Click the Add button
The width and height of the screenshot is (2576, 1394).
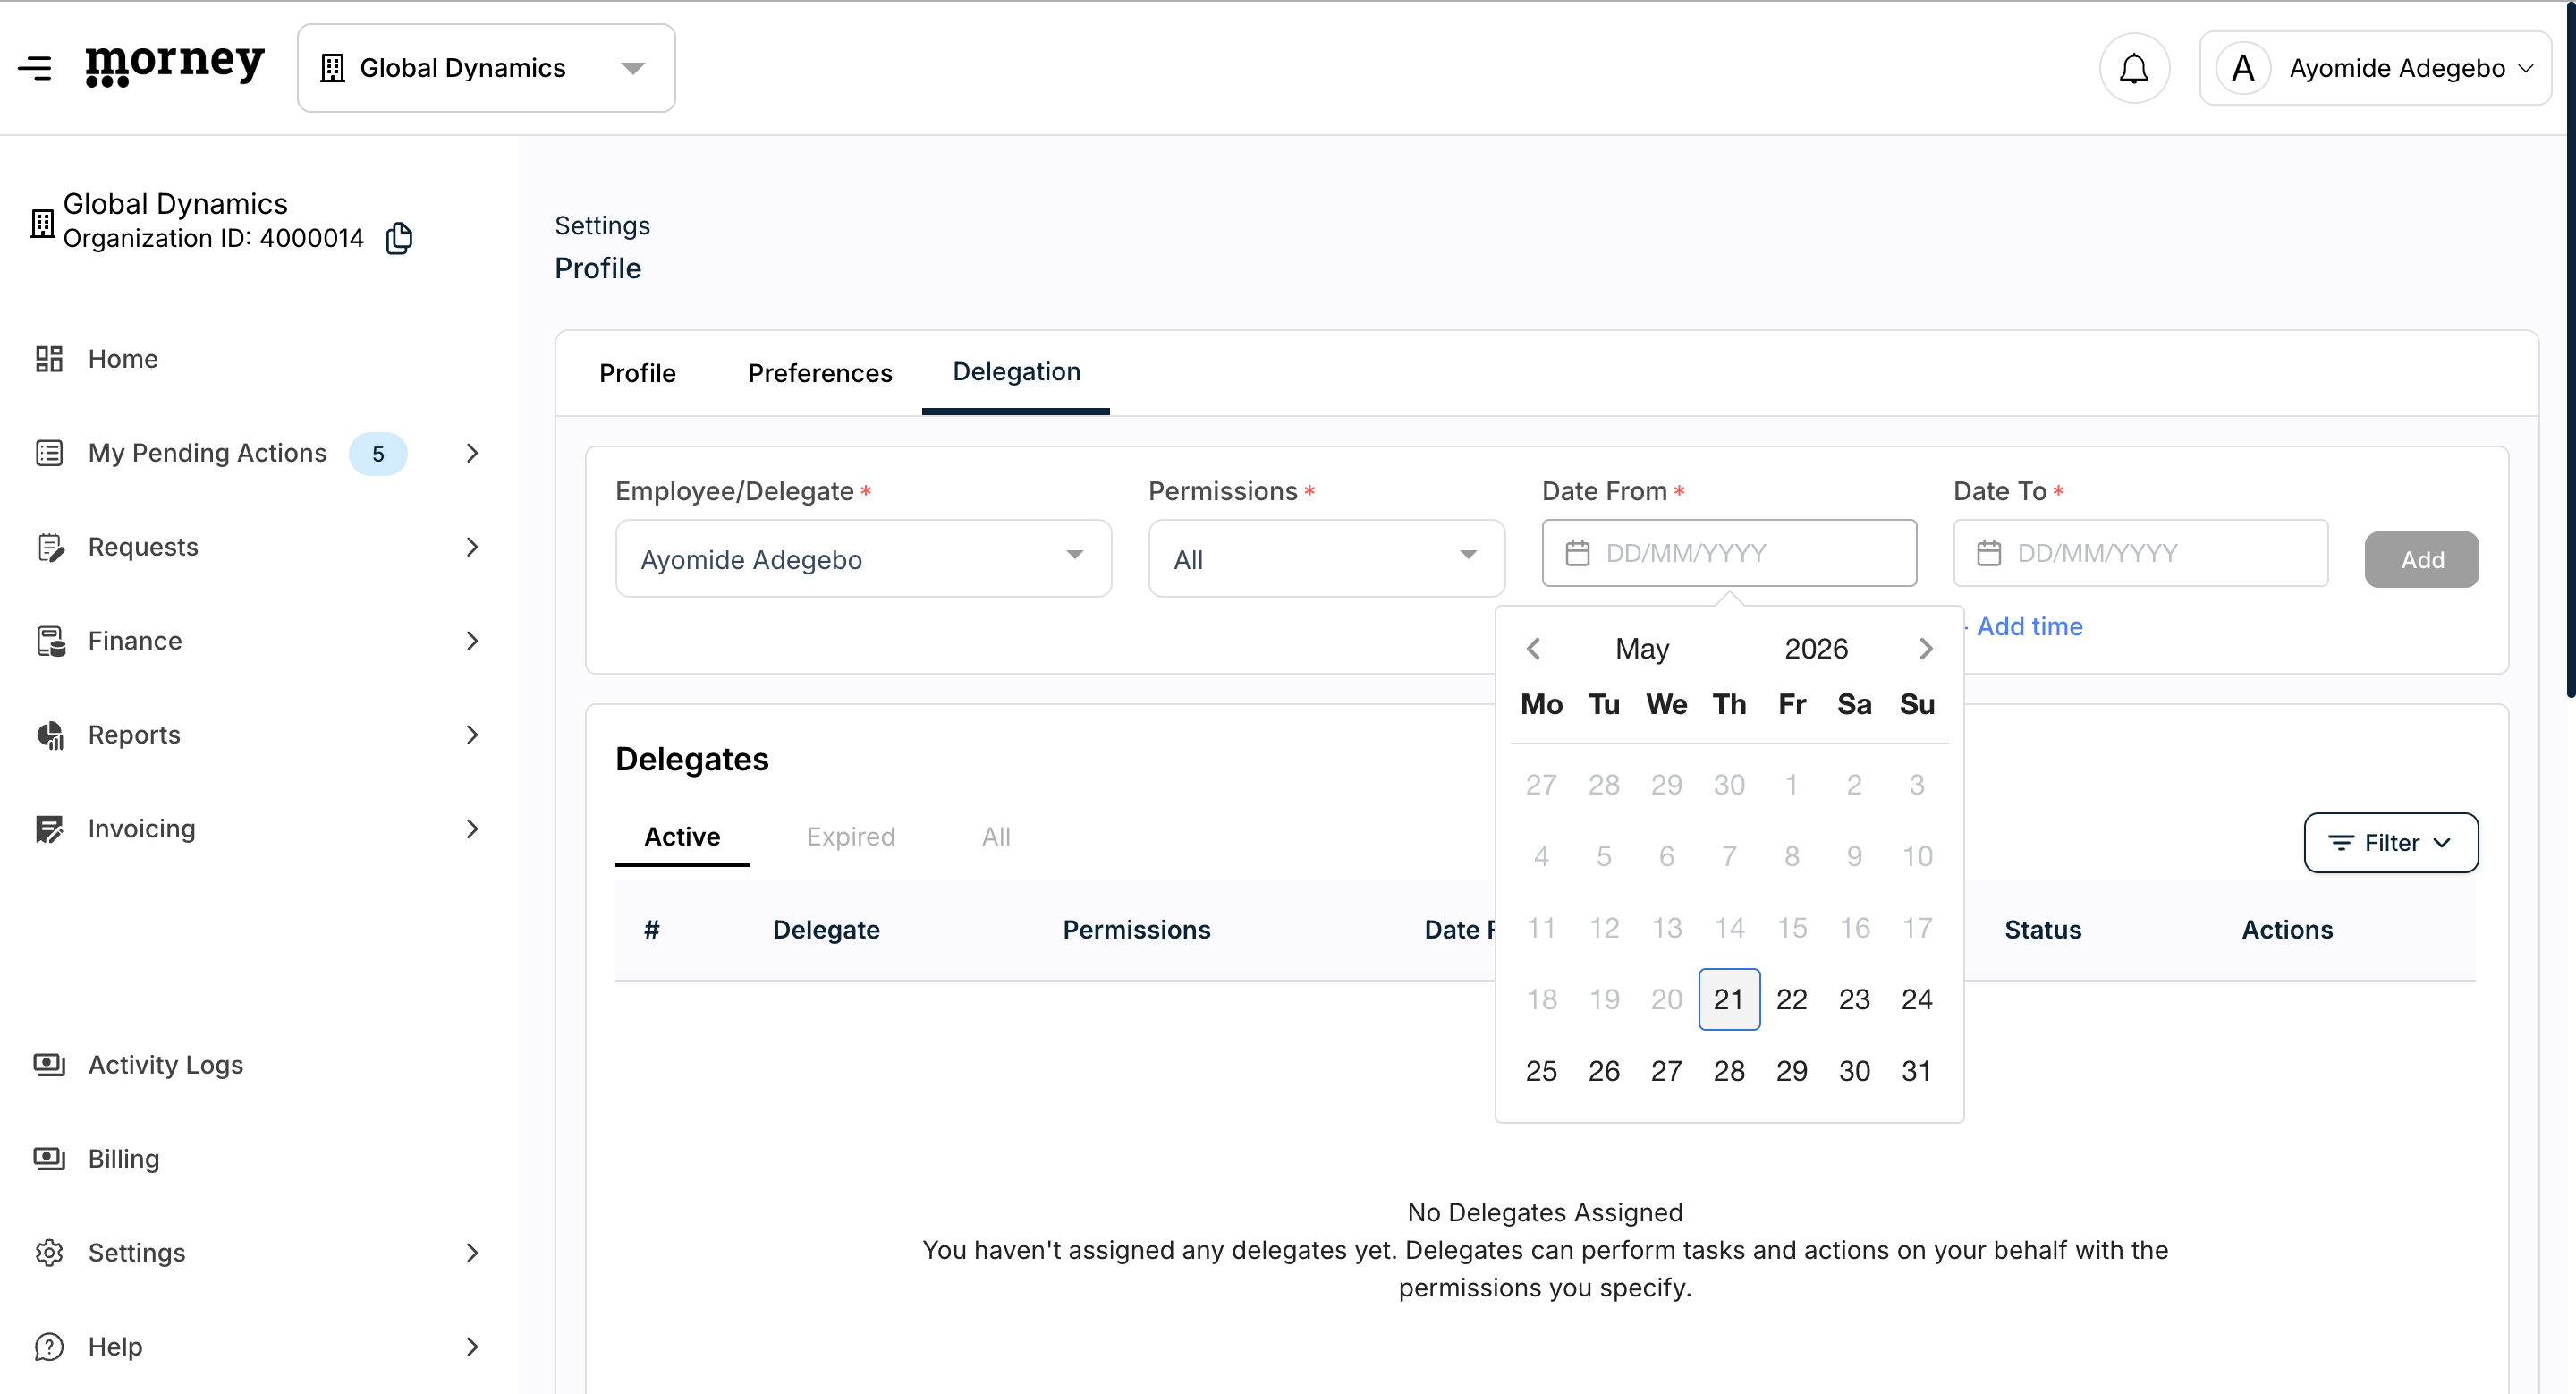(x=2422, y=559)
